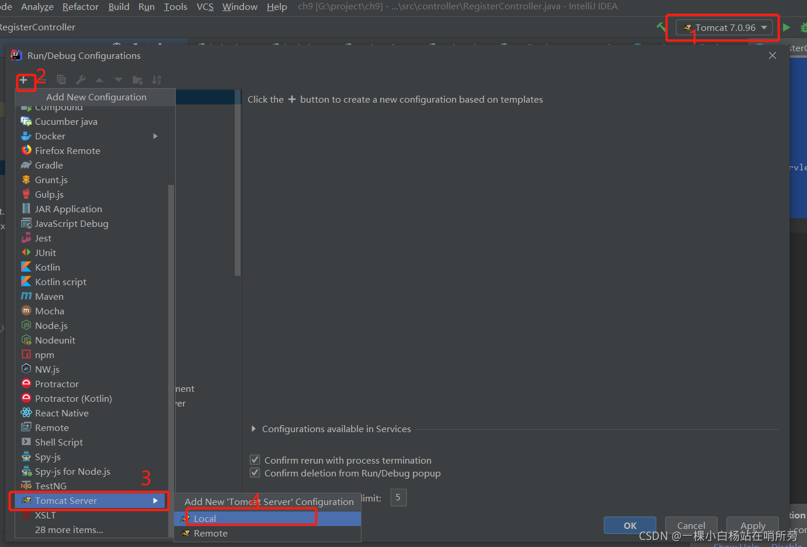The width and height of the screenshot is (807, 547).
Task: Click the Nodeunit icon in configuration list
Action: click(x=26, y=340)
